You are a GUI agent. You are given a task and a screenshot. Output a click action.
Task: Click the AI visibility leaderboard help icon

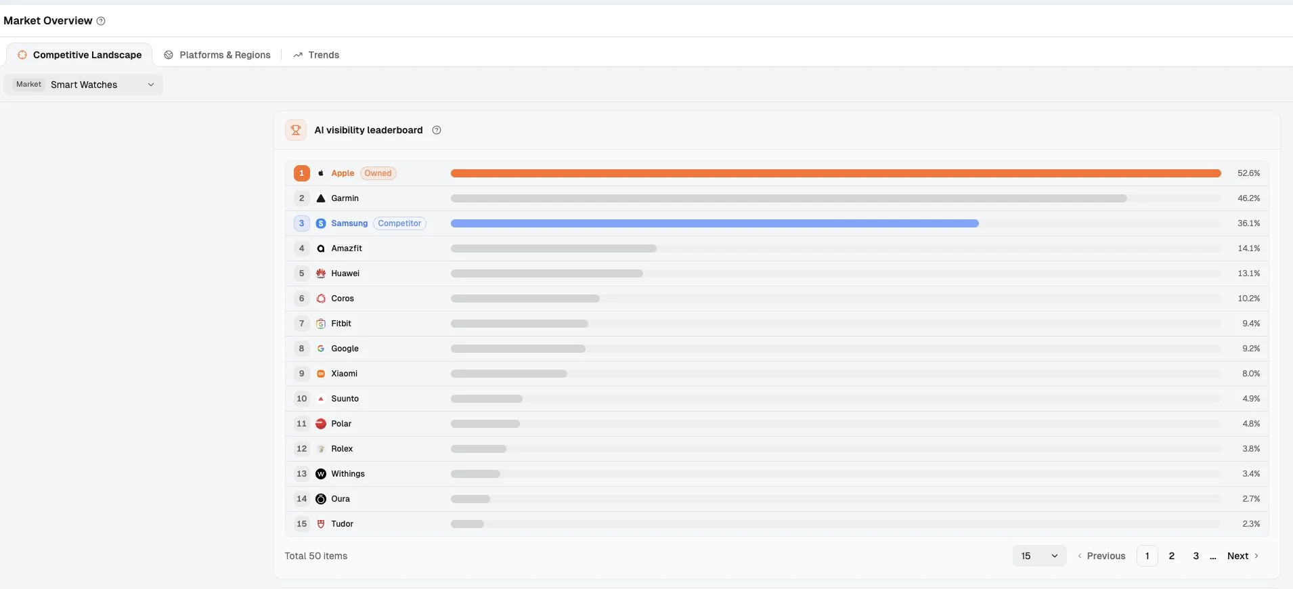[437, 130]
